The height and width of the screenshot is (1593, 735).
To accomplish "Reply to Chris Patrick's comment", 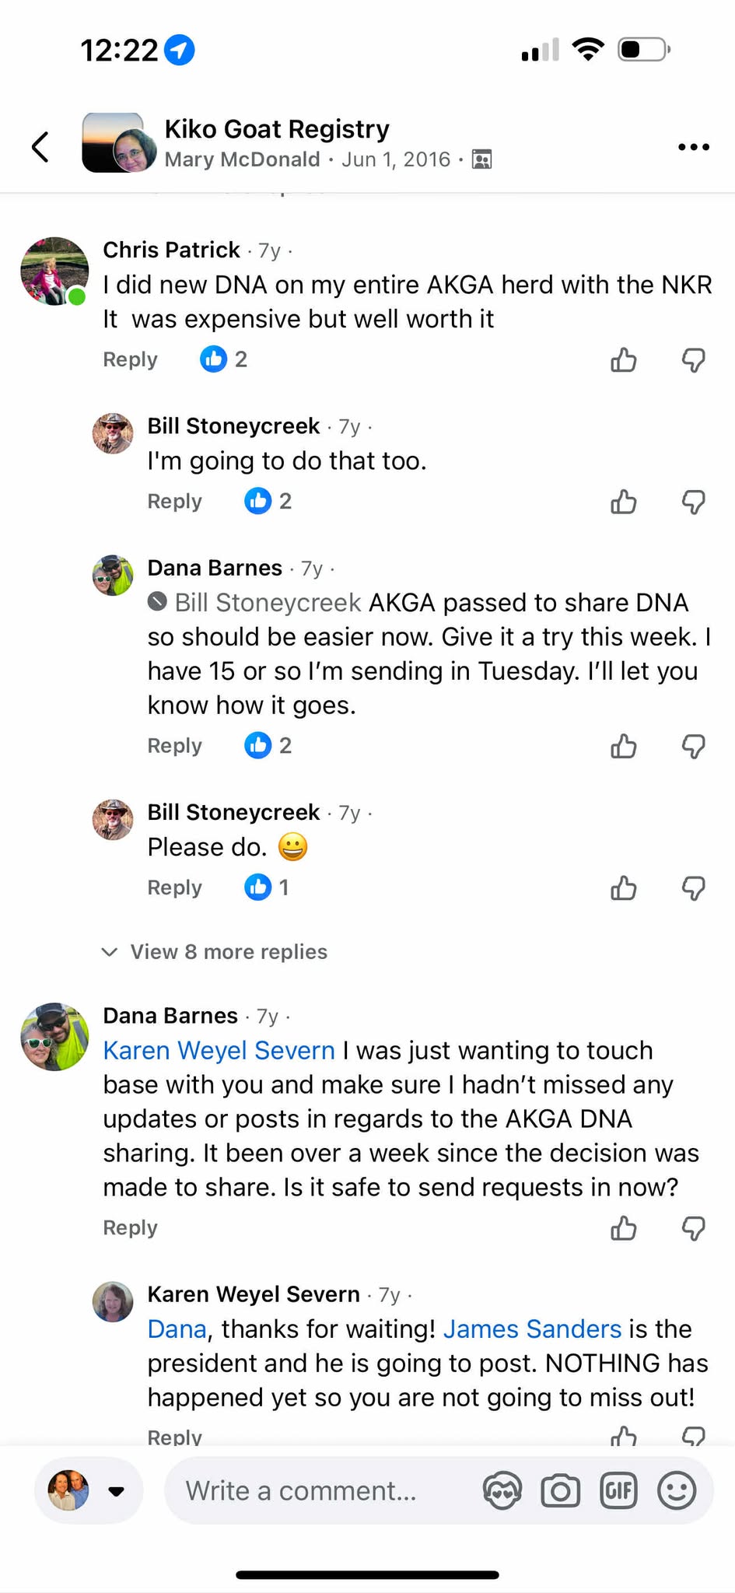I will [130, 359].
